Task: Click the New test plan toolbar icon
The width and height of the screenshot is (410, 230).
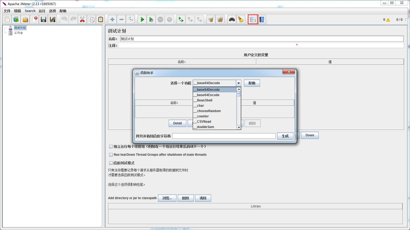Action: click(7, 19)
